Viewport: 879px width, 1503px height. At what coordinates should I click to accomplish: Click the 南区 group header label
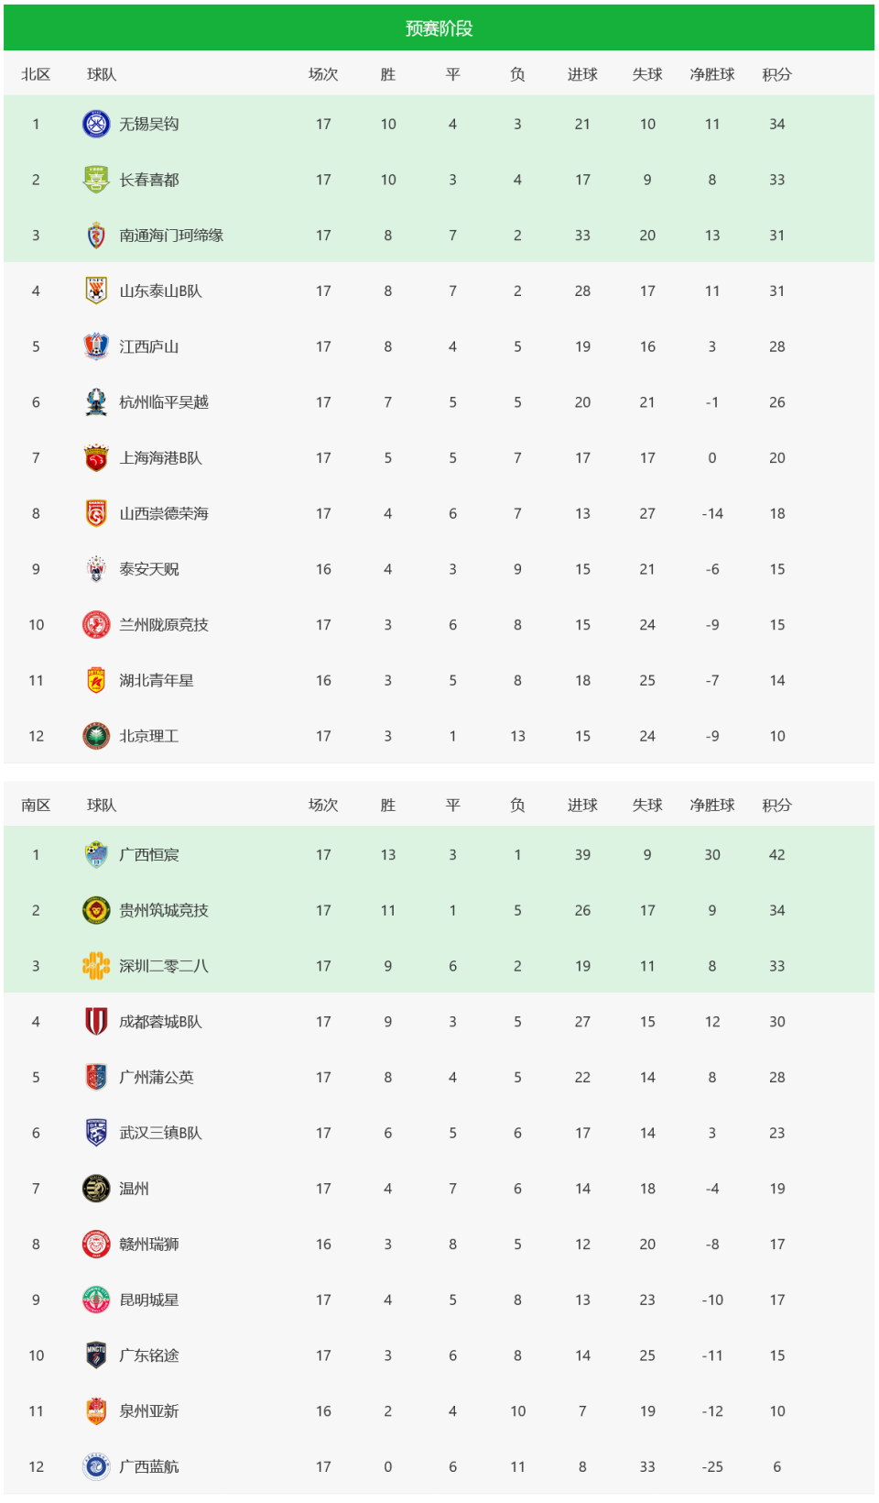(x=36, y=805)
